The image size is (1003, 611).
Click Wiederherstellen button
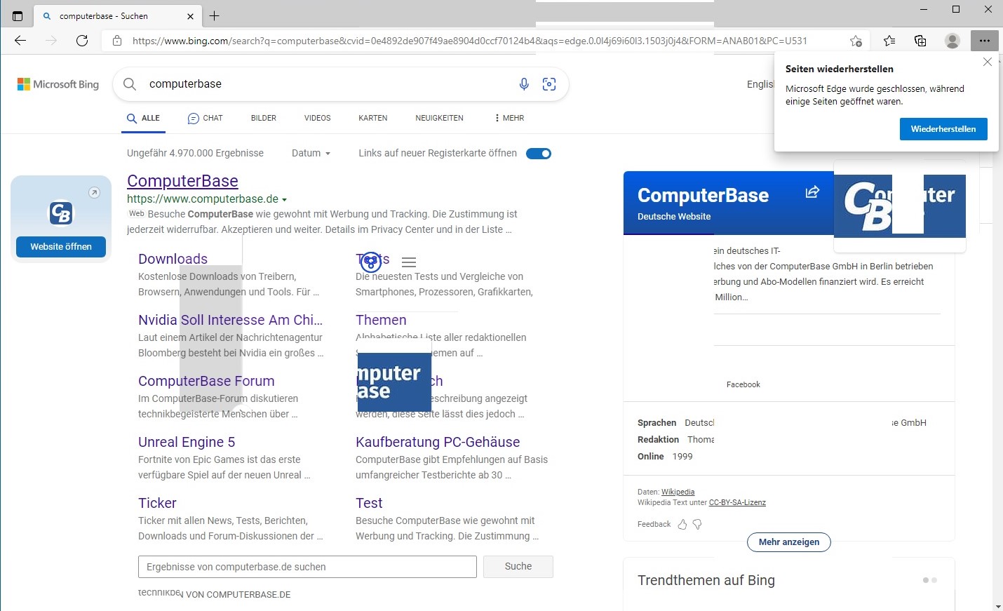pos(943,129)
